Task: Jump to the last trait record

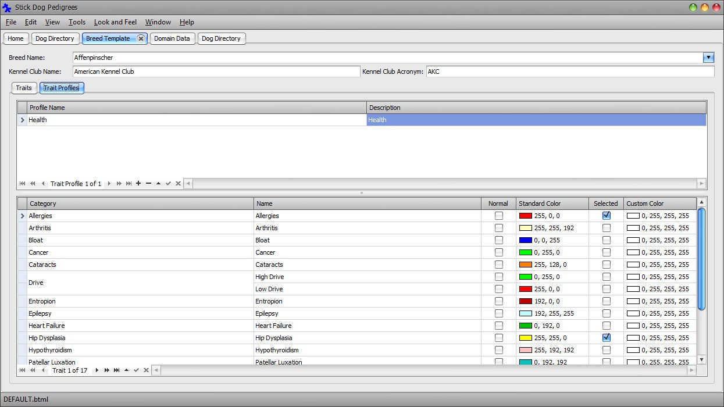Action: click(x=118, y=370)
